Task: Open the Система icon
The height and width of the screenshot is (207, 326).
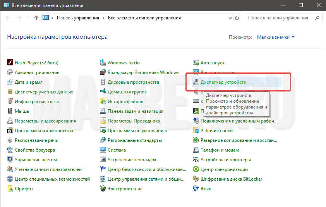Action: [103, 150]
